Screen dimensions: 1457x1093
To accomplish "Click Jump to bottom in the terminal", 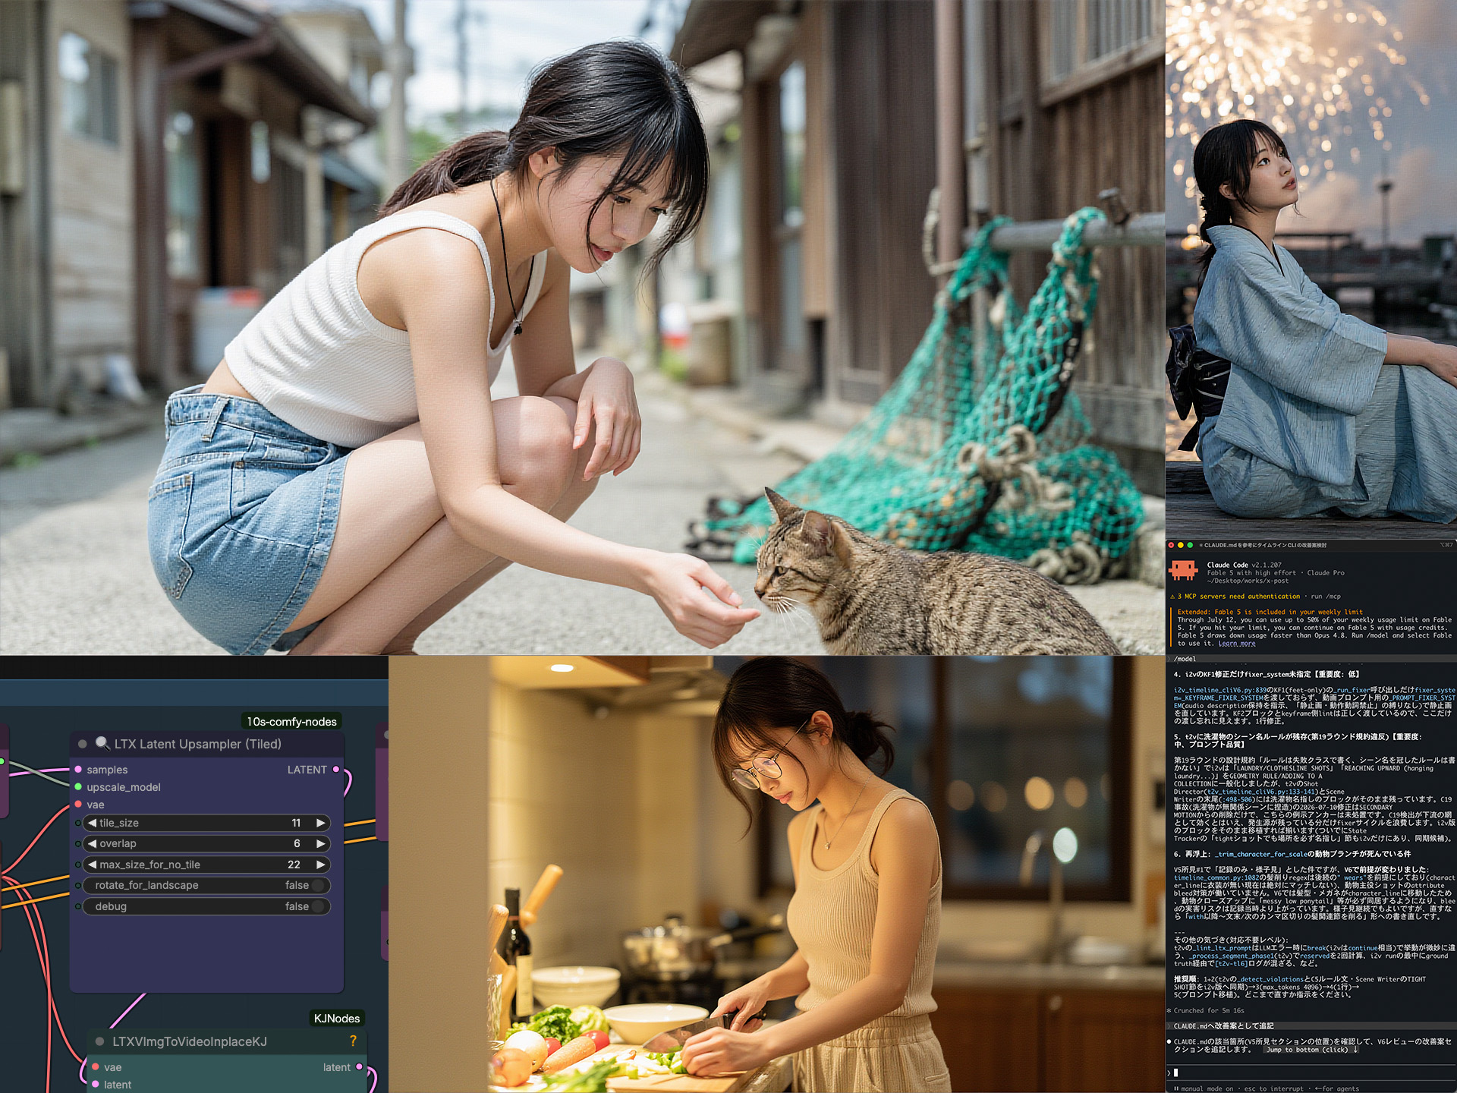I will 1311,1050.
